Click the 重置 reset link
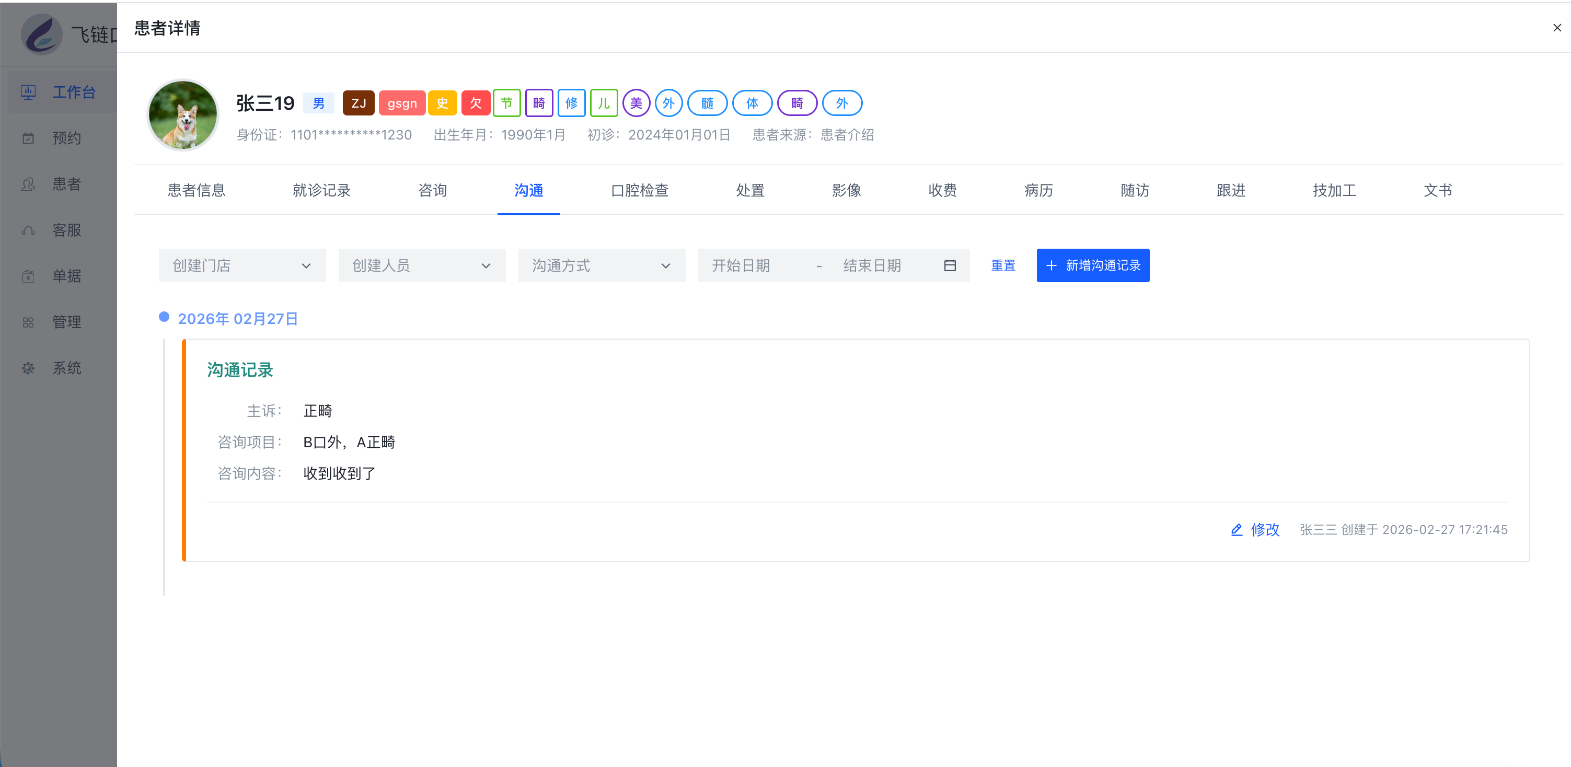The width and height of the screenshot is (1571, 767). [1003, 265]
